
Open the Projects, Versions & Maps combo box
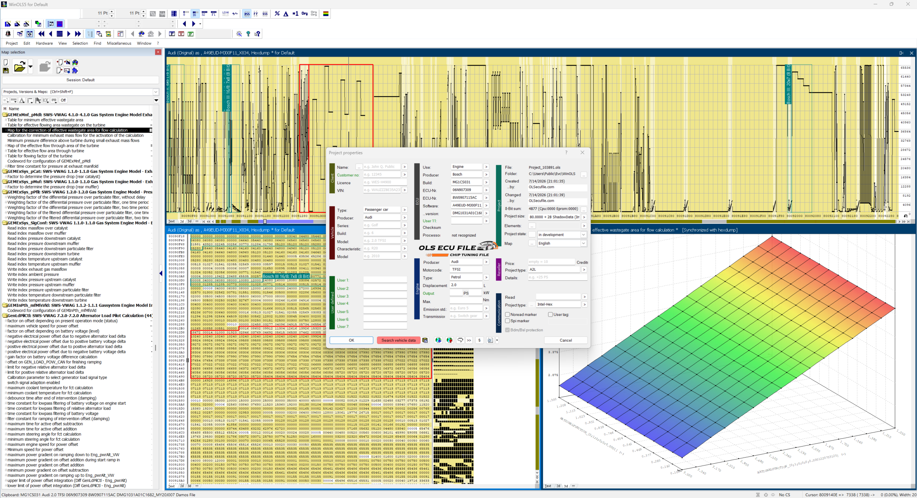click(x=80, y=92)
